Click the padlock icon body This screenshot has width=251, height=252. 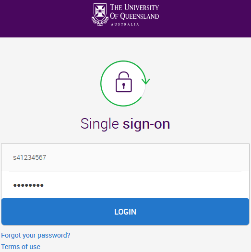click(124, 85)
